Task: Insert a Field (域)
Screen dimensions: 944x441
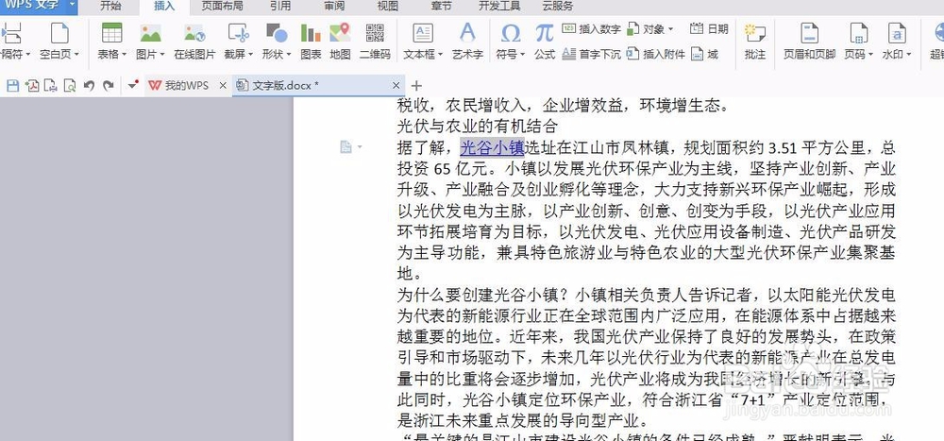Action: [x=704, y=54]
